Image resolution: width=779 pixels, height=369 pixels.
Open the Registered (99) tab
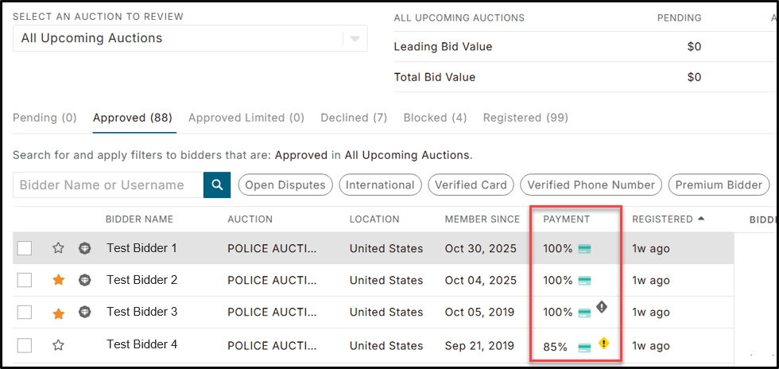pyautogui.click(x=525, y=118)
